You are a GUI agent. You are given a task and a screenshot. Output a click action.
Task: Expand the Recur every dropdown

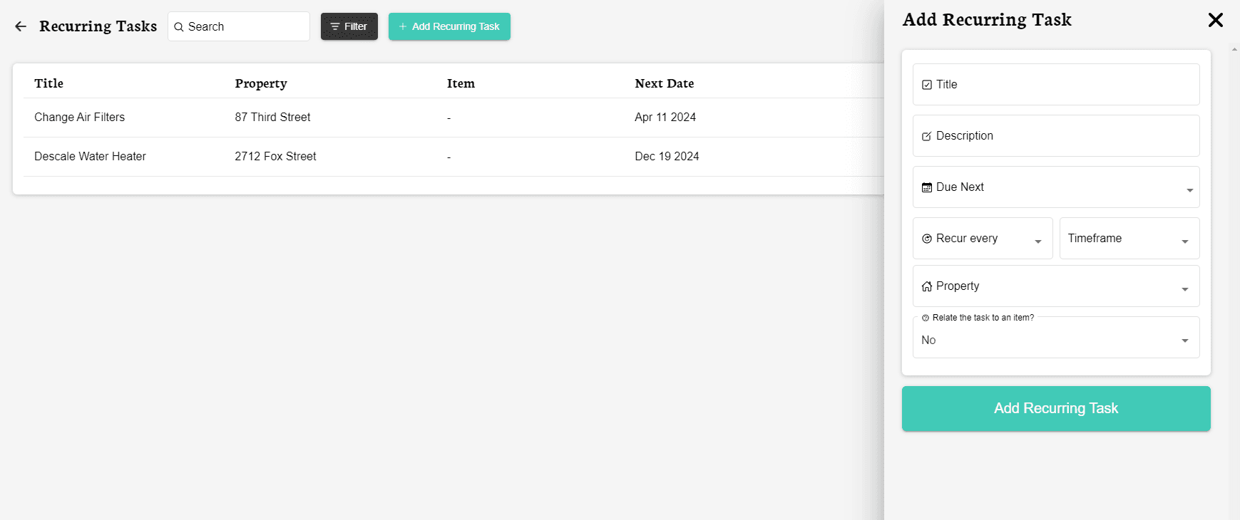pos(1037,241)
